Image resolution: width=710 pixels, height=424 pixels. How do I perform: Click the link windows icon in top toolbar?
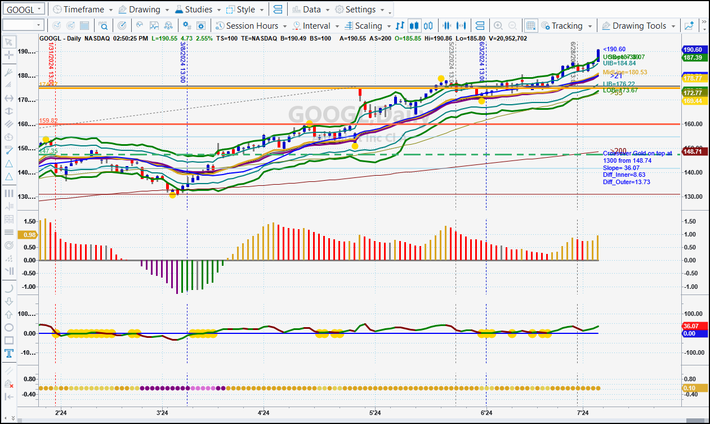pyautogui.click(x=277, y=10)
